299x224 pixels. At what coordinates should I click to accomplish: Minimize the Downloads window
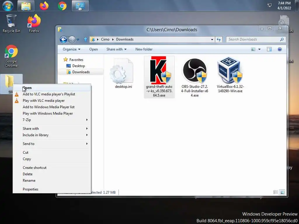pos(262,29)
